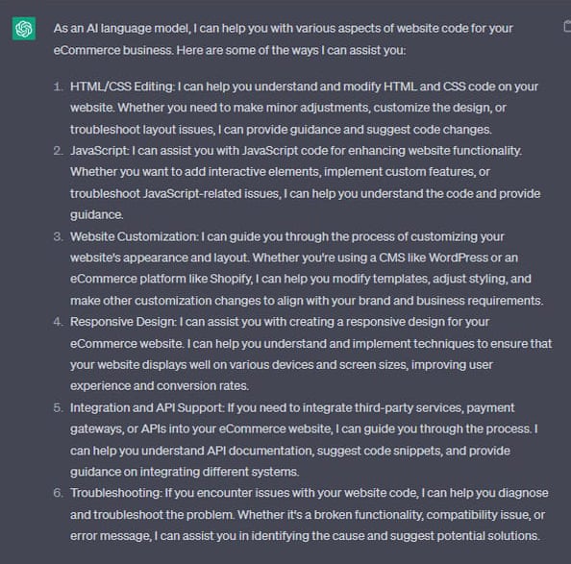Click list number 5 marker
The image size is (571, 564).
[x=58, y=408]
